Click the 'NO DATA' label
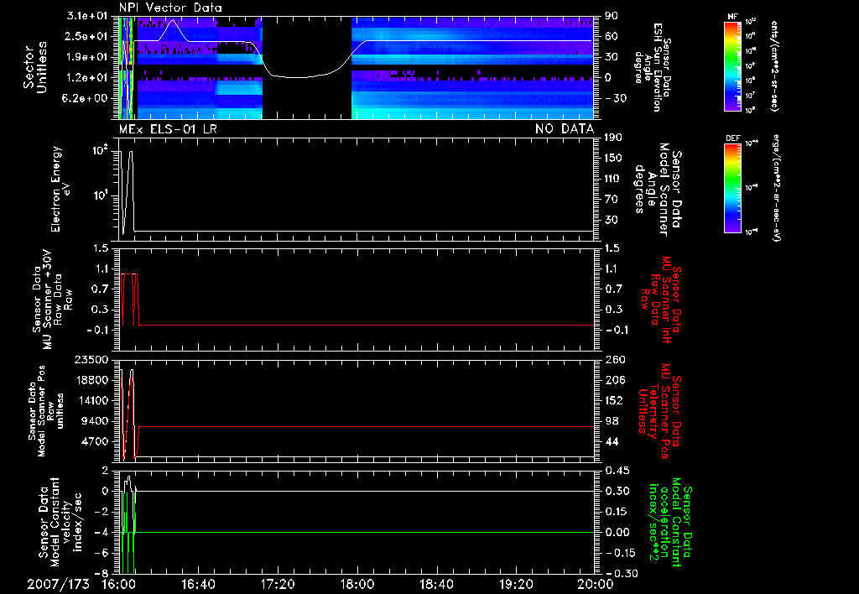The width and height of the screenshot is (859, 594). [565, 129]
